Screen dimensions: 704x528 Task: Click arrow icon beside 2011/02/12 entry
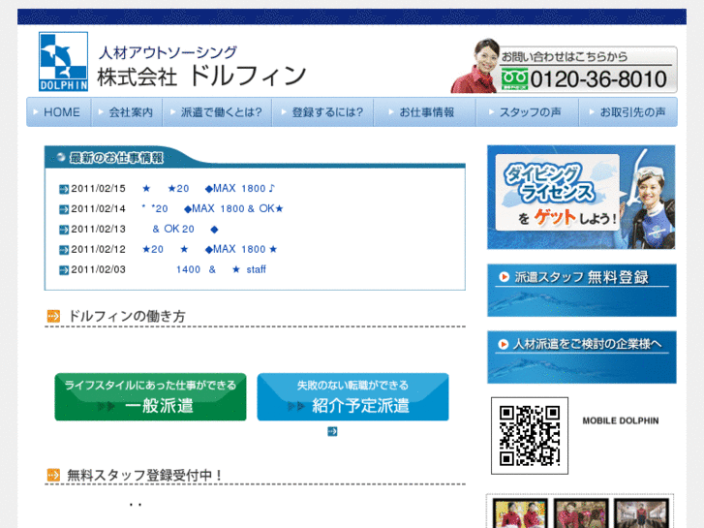point(64,250)
